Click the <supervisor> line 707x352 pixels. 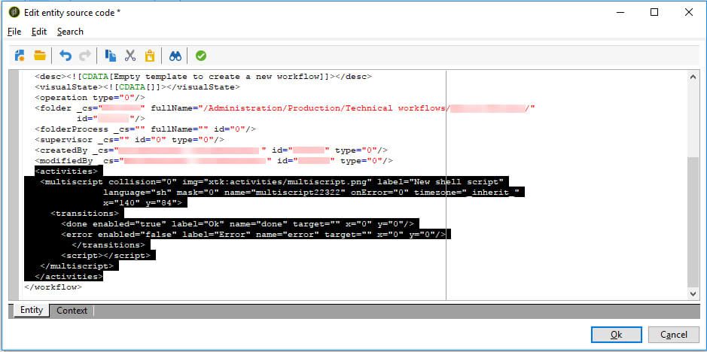[x=130, y=140]
